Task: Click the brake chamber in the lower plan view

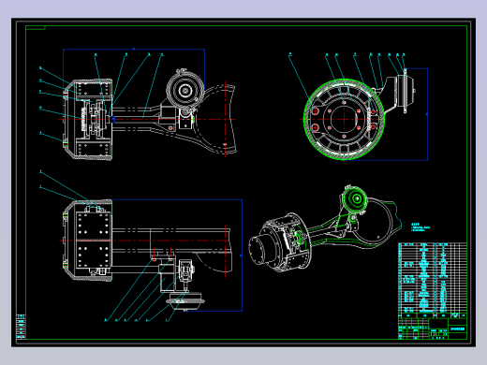Action: (x=185, y=301)
